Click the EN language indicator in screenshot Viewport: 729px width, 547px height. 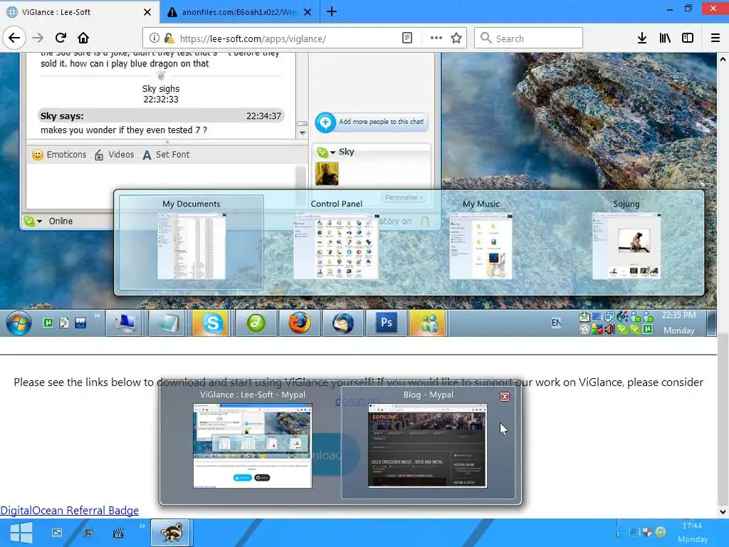point(556,323)
